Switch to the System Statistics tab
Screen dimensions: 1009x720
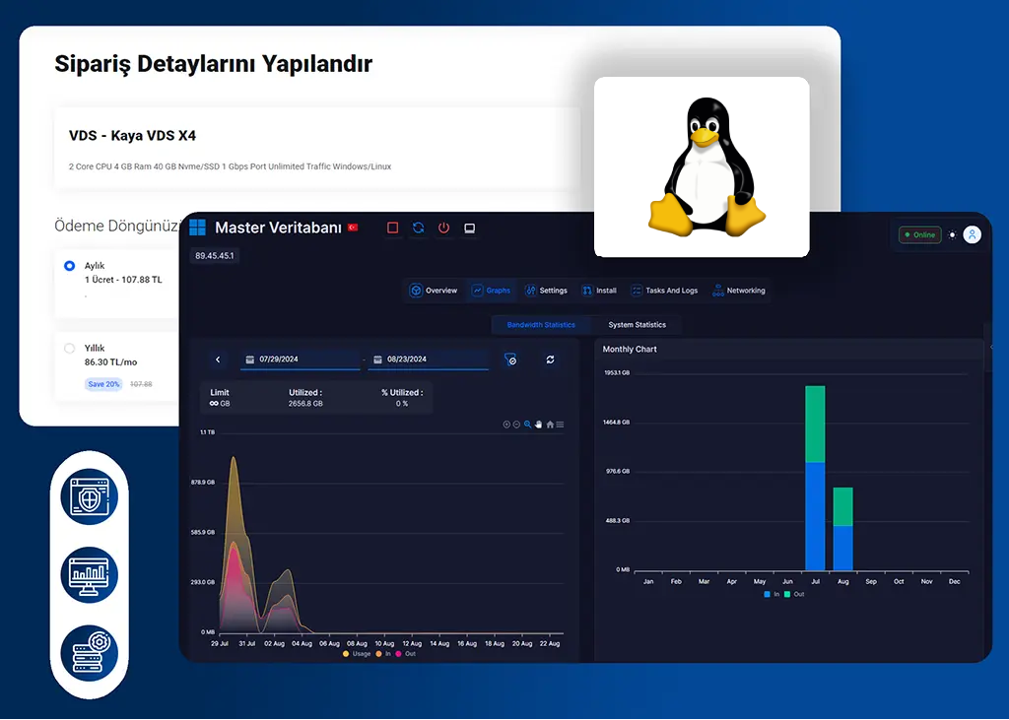[x=637, y=325]
